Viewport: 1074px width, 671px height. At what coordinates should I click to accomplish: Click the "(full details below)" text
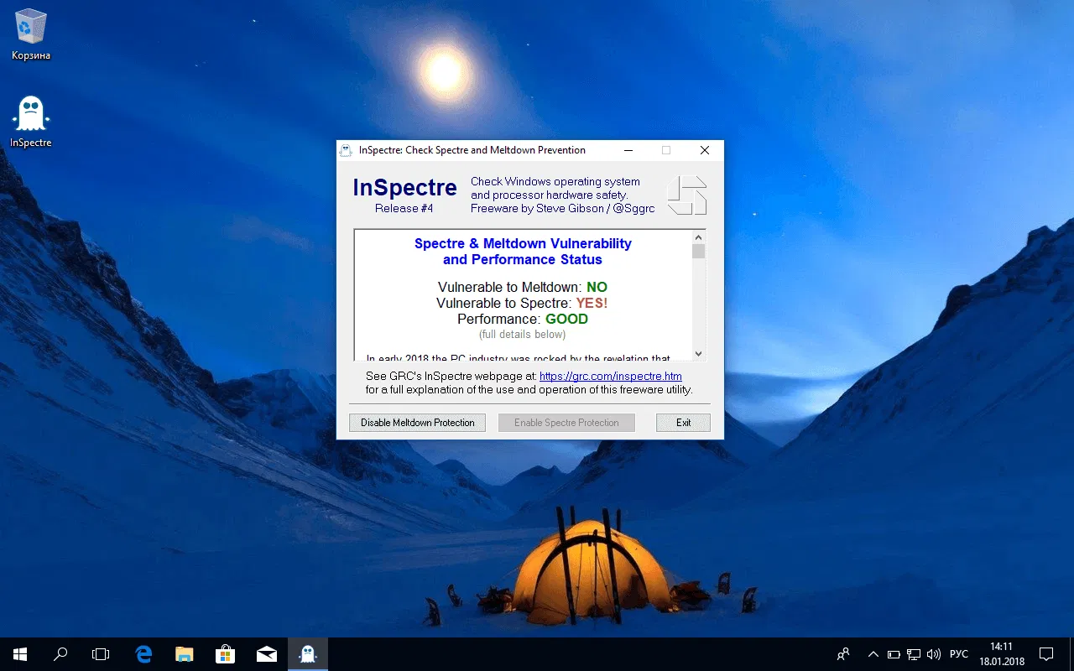[522, 335]
